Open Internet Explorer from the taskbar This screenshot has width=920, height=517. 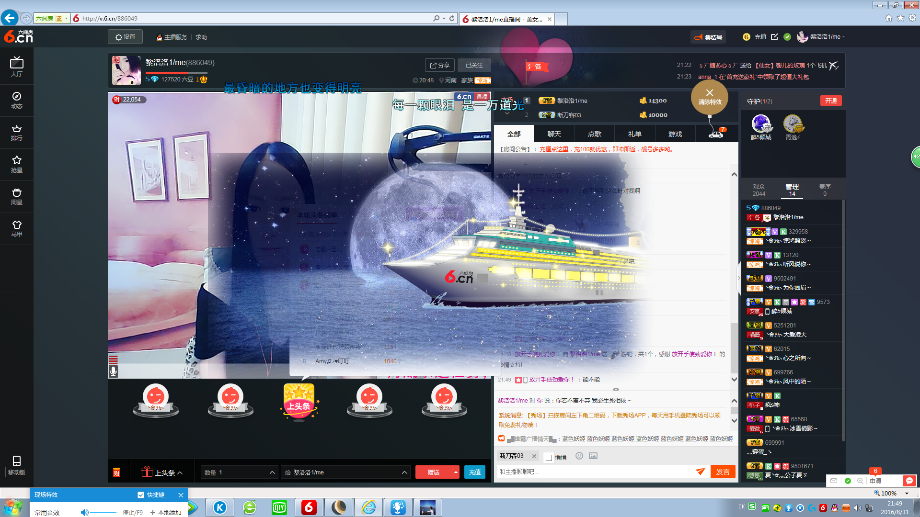[x=368, y=507]
